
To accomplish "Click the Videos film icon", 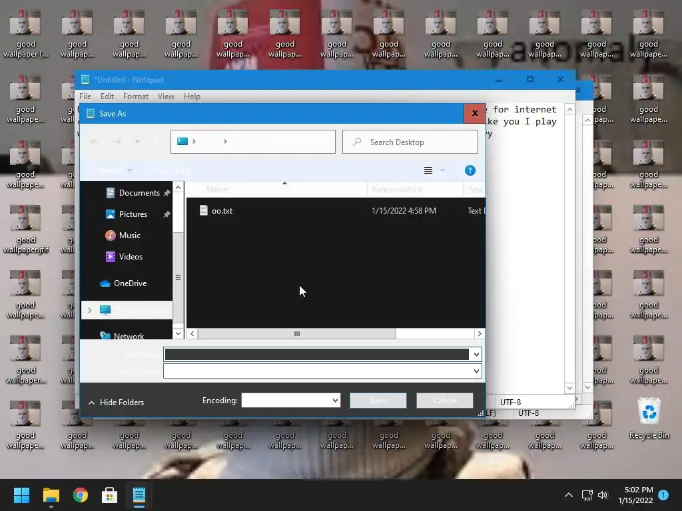I will click(111, 256).
